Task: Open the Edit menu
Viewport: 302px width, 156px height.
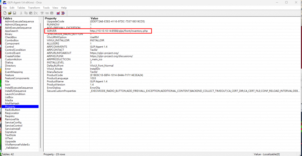Action: tap(12, 8)
